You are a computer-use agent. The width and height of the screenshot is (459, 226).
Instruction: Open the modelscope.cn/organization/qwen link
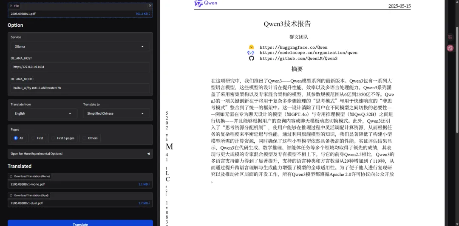coord(309,53)
